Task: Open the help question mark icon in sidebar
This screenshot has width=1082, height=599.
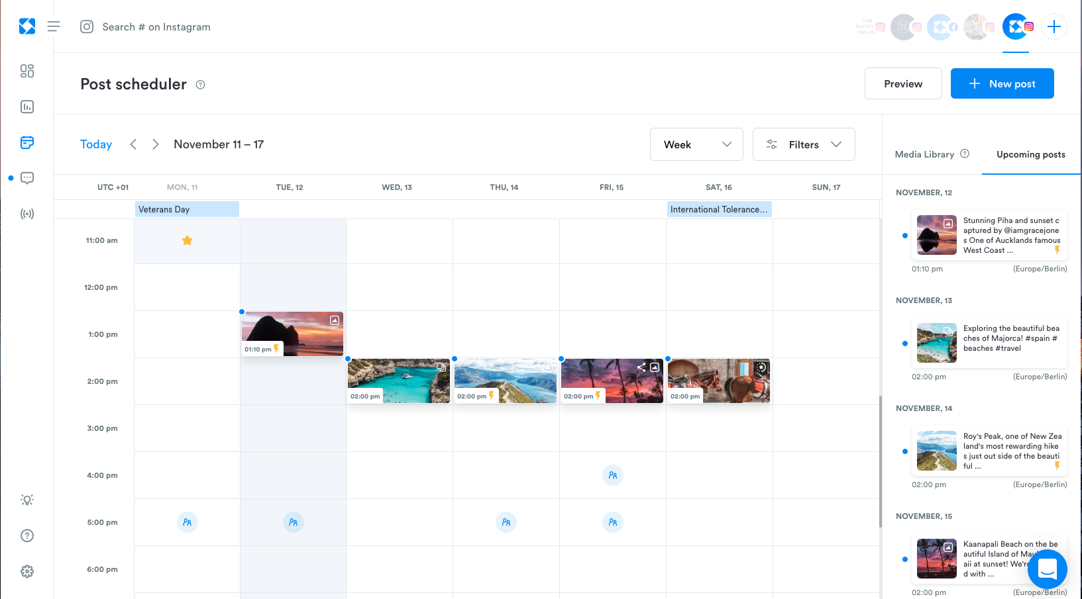Action: click(x=27, y=535)
